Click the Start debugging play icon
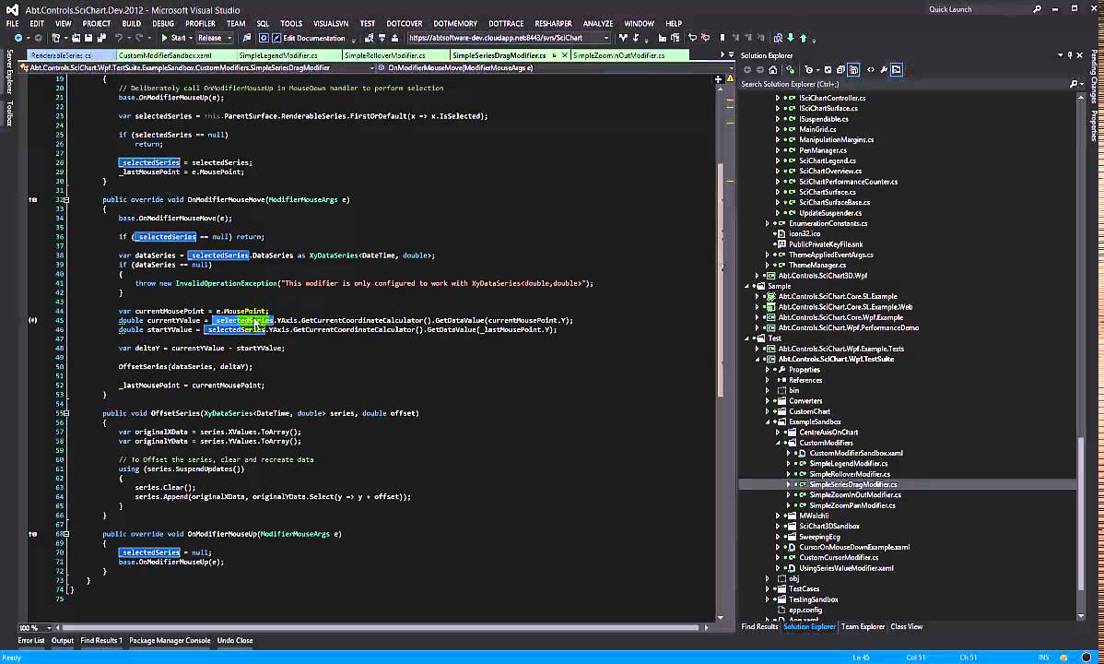The height and width of the screenshot is (664, 1104). (163, 38)
